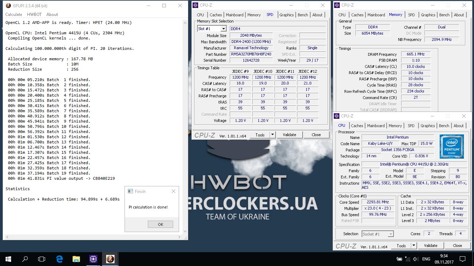
Task: Switch to CPU-Z taskbar icon
Action: tap(93, 259)
